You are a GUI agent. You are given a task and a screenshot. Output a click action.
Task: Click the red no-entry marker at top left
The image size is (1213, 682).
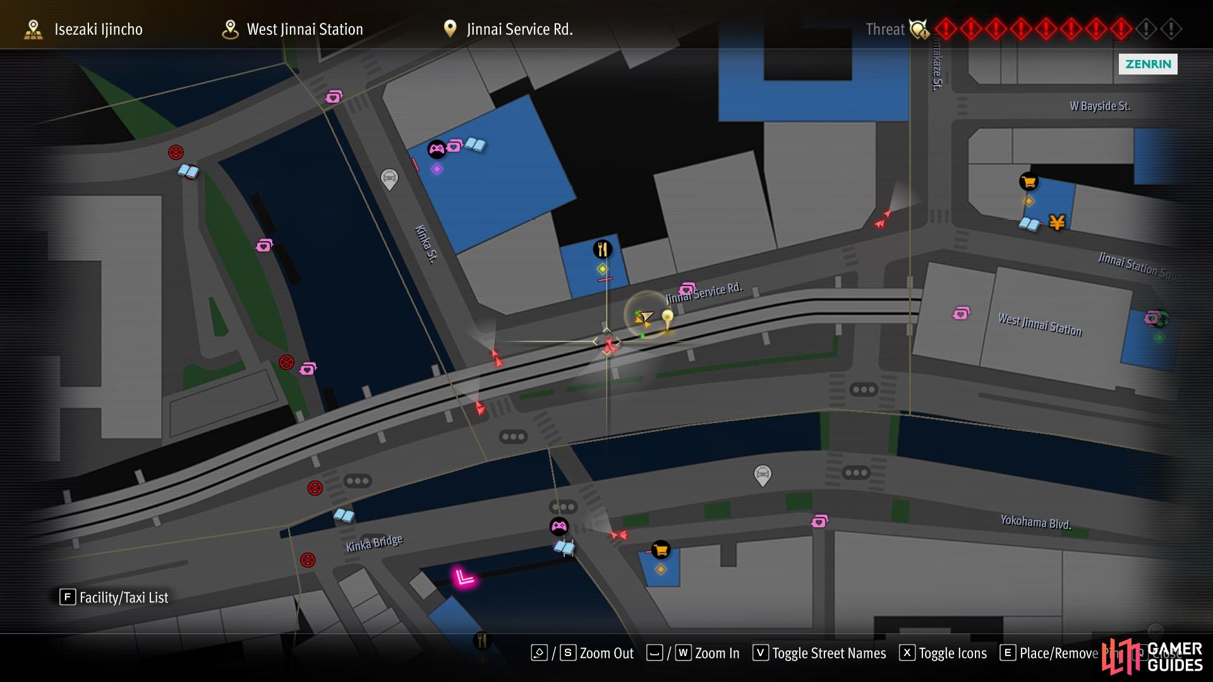pyautogui.click(x=176, y=152)
